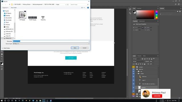Filter layers by shape layer icon
The image size is (182, 102).
click(149, 59)
